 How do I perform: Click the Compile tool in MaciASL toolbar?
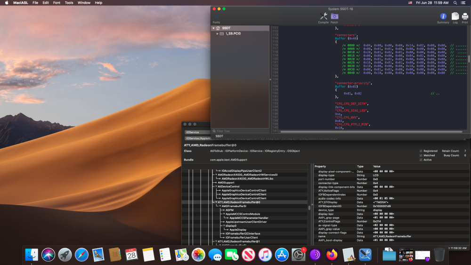point(323,18)
